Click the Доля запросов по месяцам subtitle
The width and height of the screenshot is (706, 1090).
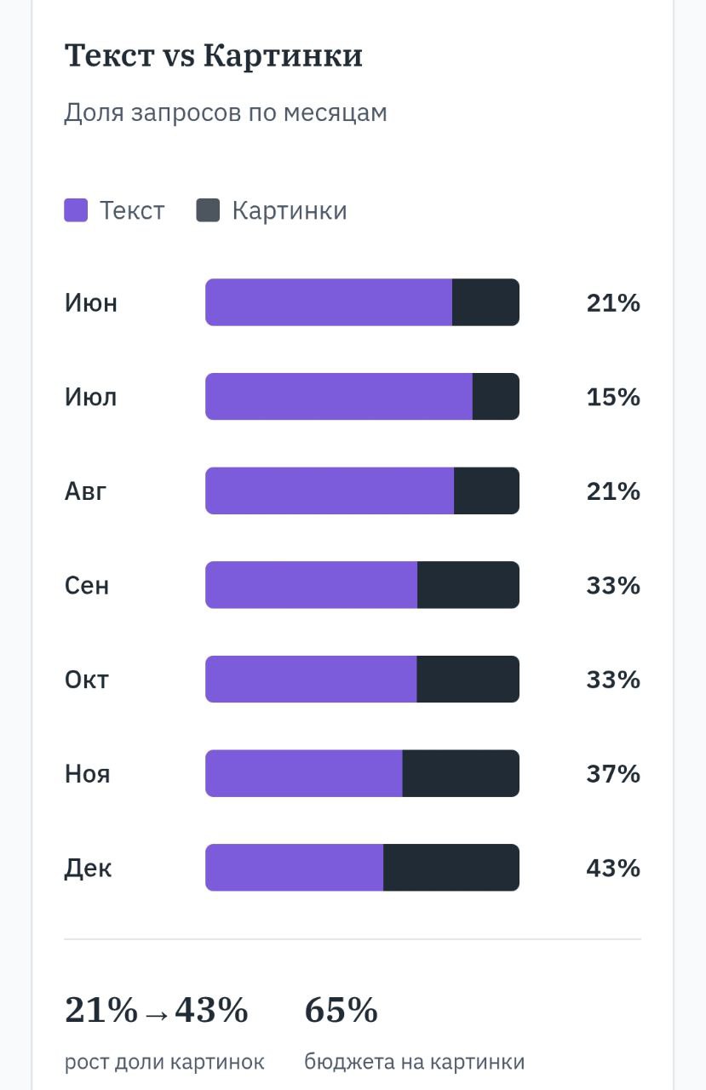pos(226,112)
